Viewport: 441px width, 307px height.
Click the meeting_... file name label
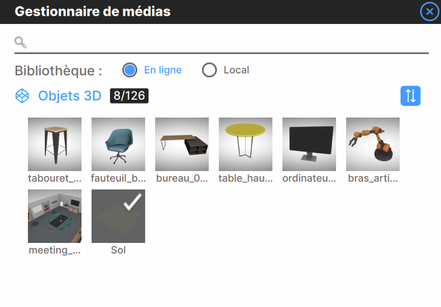(x=55, y=250)
